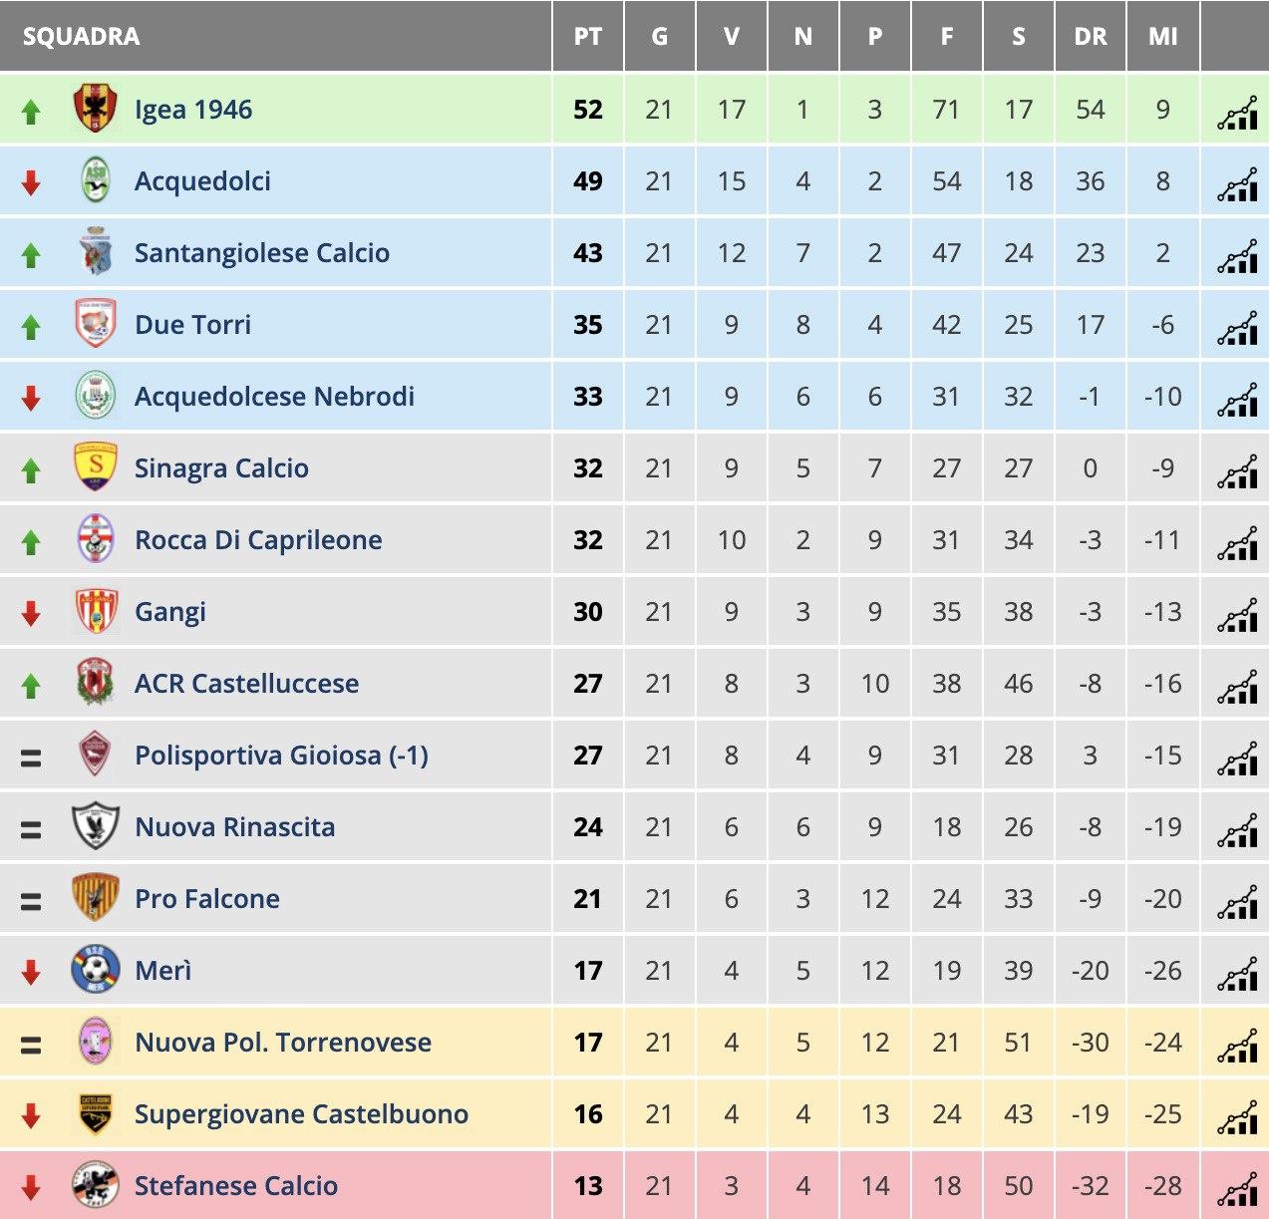The image size is (1269, 1219).
Task: Open the Acquedolcese Nebrodi team link
Action: (274, 397)
